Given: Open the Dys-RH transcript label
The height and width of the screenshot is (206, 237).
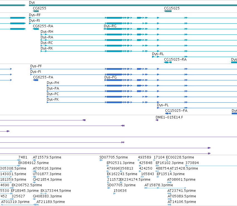Looking at the screenshot, I should pyautogui.click(x=47, y=32).
